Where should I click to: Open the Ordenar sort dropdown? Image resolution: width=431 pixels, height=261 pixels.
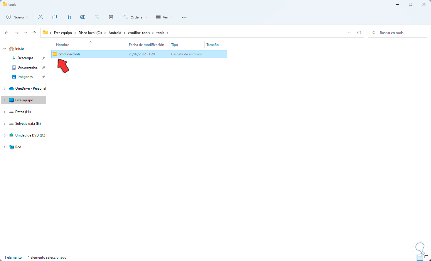tap(136, 17)
